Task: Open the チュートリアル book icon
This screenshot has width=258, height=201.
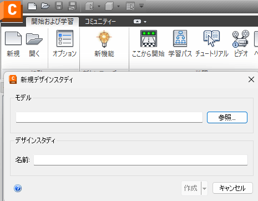Action: point(212,44)
